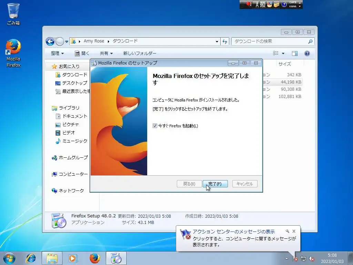Click ダウンロード breadcrumb in address bar
Viewport: 353px width, 265px height.
[125, 41]
